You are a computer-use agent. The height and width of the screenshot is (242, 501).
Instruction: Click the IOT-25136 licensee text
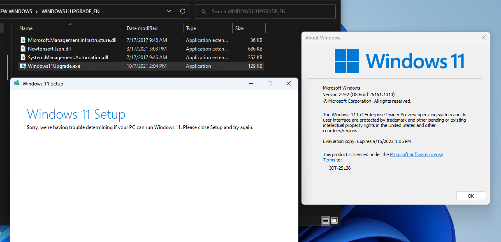tap(340, 168)
